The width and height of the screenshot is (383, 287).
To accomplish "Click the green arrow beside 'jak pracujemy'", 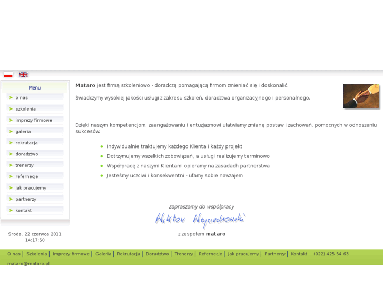I will point(11,187).
